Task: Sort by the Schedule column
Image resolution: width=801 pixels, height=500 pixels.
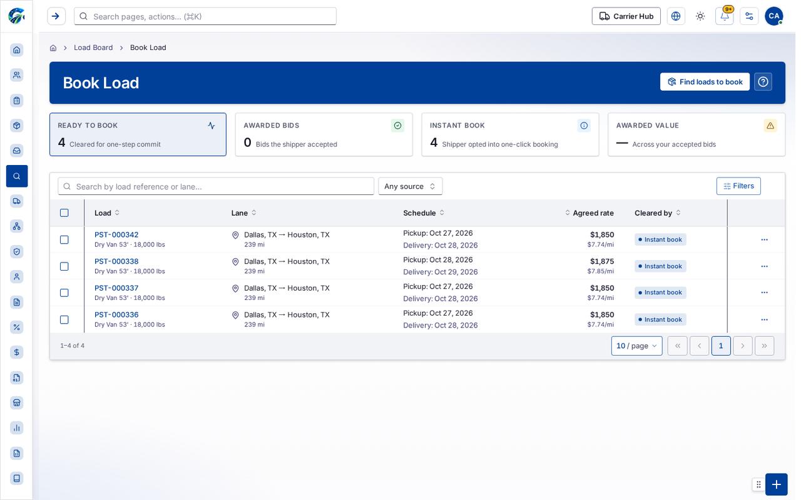Action: (424, 213)
